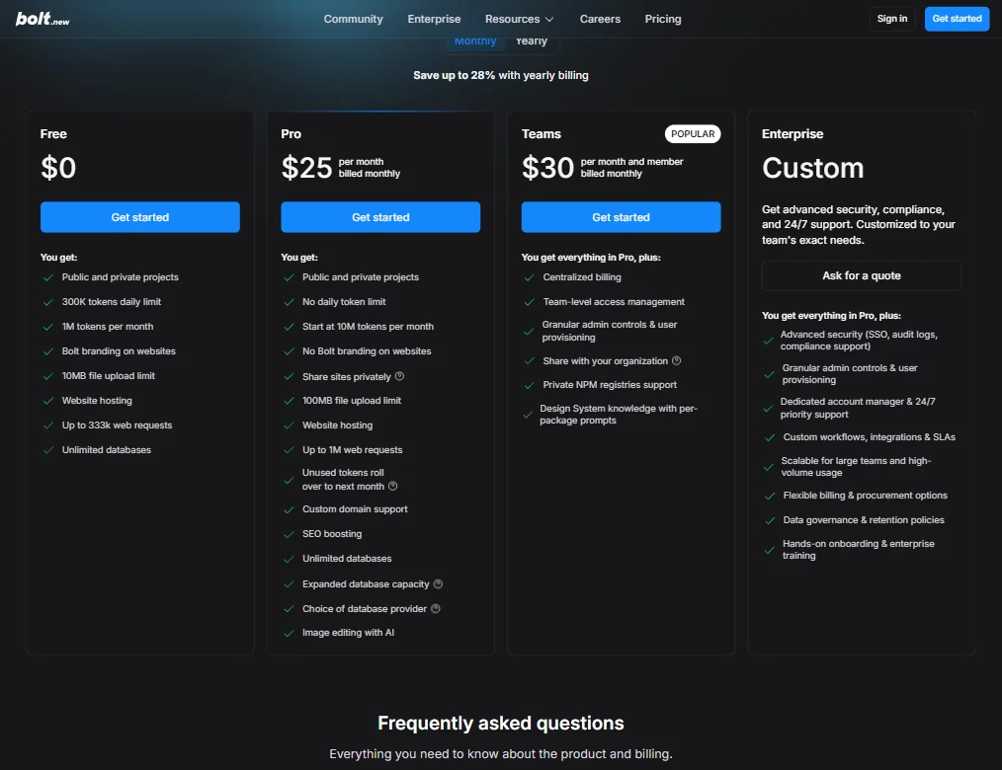Click the Sign in button
Viewport: 1002px width, 770px height.
pos(892,19)
